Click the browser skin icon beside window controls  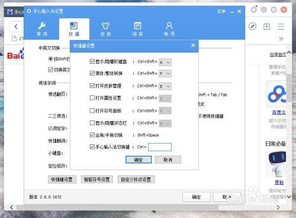[254, 9]
